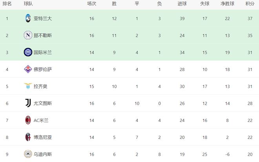Click the Napoli team crest
Screen dimensions: 259x162
[28, 35]
